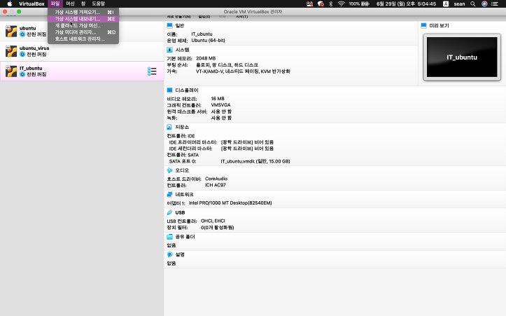Screen dimensions: 506x316
Task: Click the 시작 toolbar button
Action: click(x=241, y=17)
